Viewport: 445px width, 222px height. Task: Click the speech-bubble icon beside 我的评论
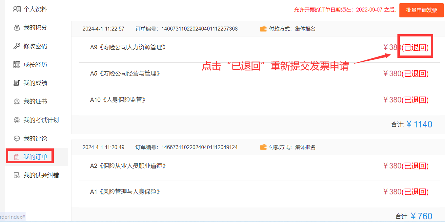(x=17, y=138)
